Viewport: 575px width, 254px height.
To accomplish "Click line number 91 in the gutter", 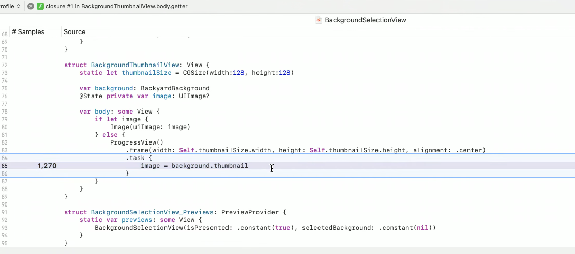I will pyautogui.click(x=4, y=212).
